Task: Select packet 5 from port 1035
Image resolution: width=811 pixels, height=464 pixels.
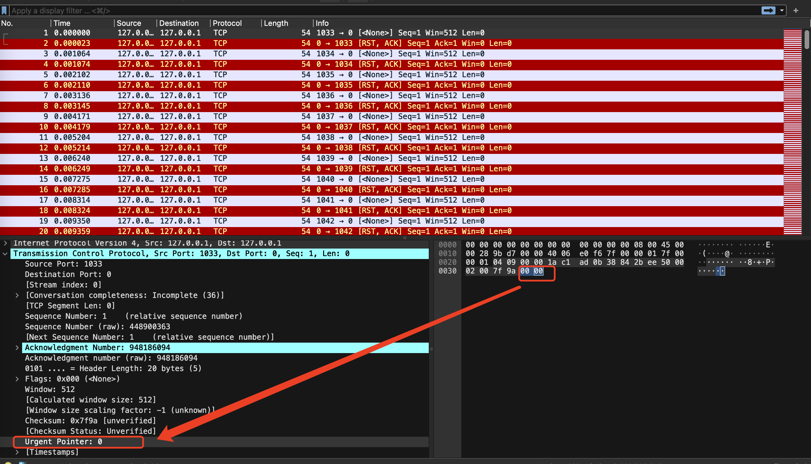Action: tap(391, 75)
